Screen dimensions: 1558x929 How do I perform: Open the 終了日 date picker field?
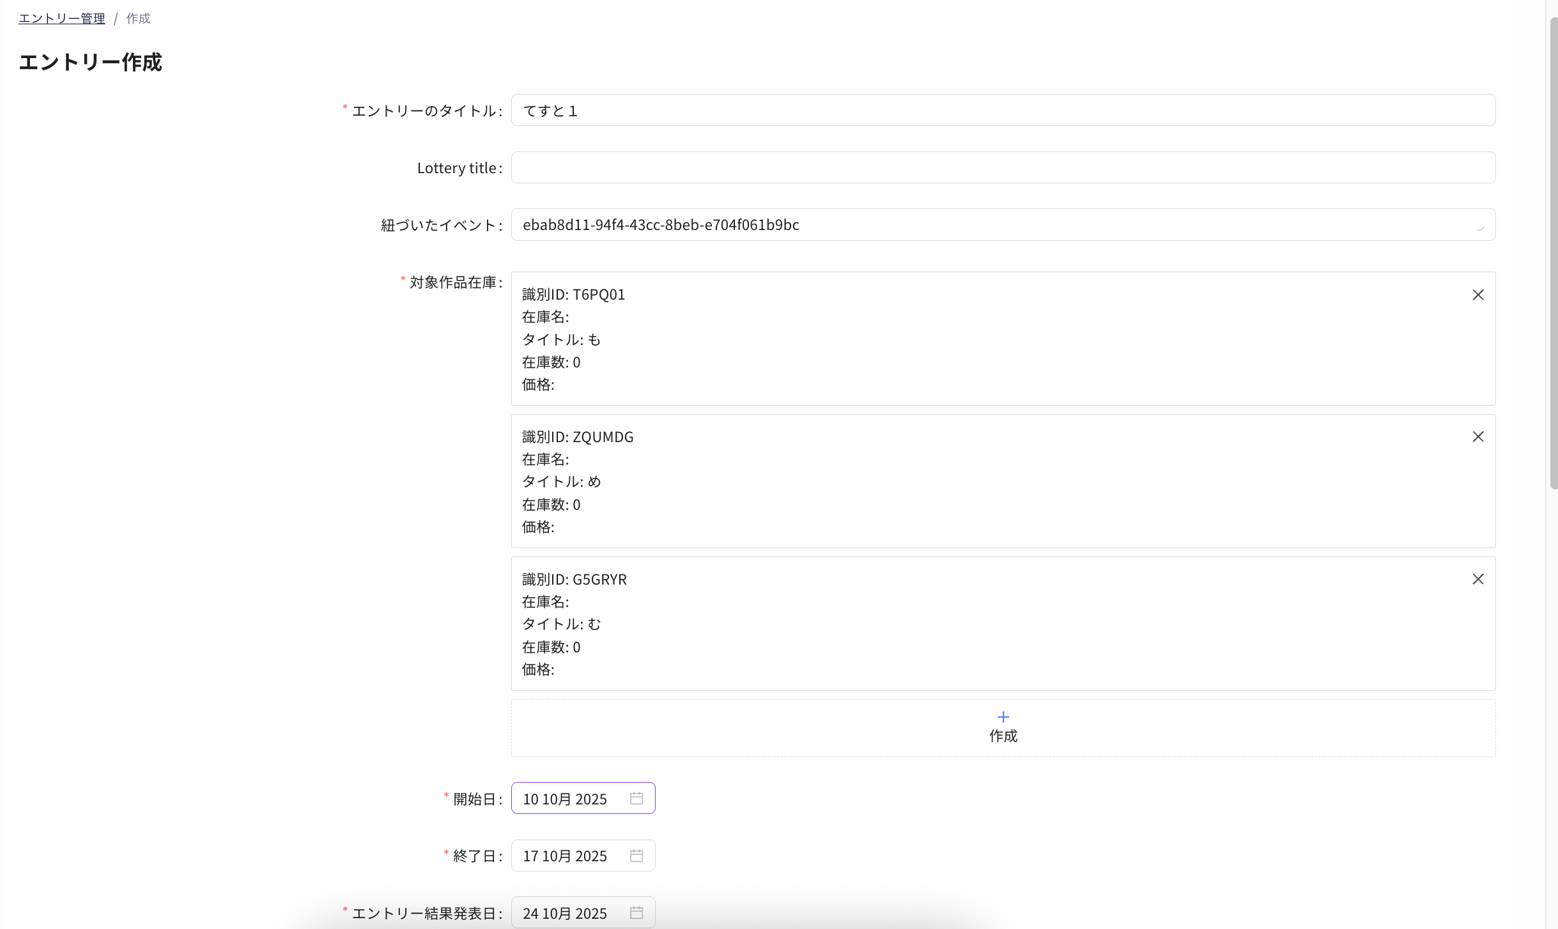569,856
